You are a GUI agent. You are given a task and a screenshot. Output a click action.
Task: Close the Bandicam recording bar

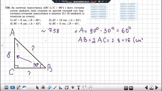coord(106,2)
